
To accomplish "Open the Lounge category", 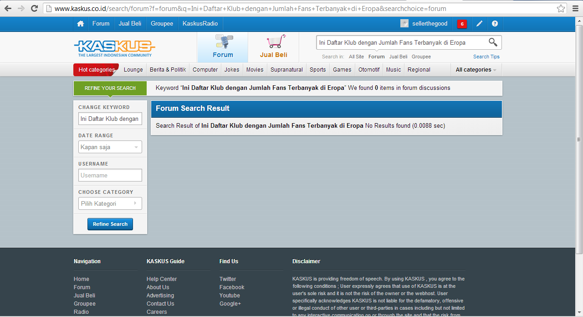I will tap(133, 70).
